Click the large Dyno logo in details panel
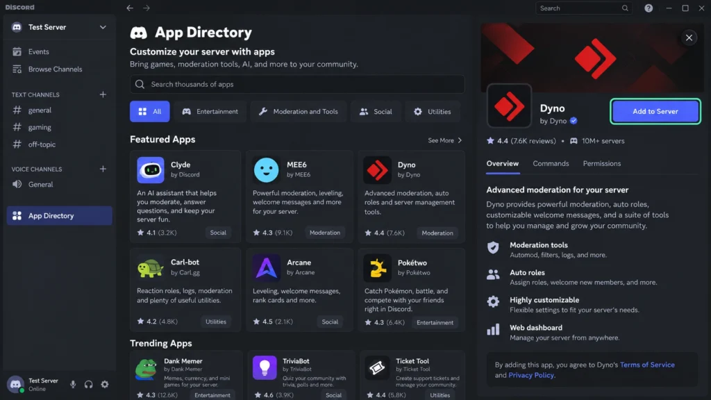 pyautogui.click(x=509, y=106)
